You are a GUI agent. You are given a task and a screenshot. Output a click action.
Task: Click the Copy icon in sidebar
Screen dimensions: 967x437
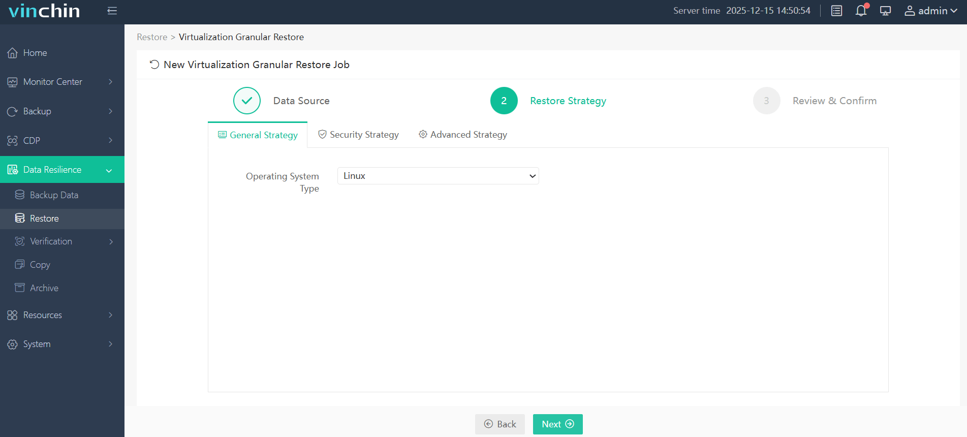(x=20, y=264)
